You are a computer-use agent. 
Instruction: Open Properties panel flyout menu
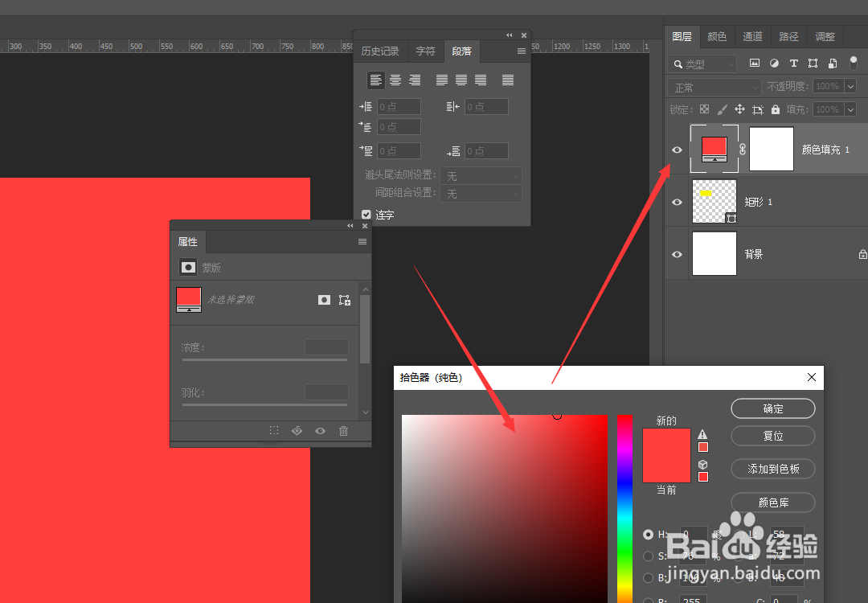click(x=362, y=241)
